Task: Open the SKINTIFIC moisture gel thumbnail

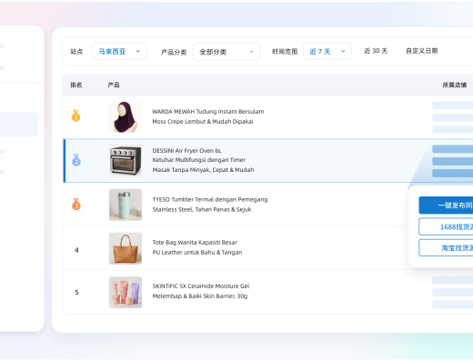Action: coord(126,292)
